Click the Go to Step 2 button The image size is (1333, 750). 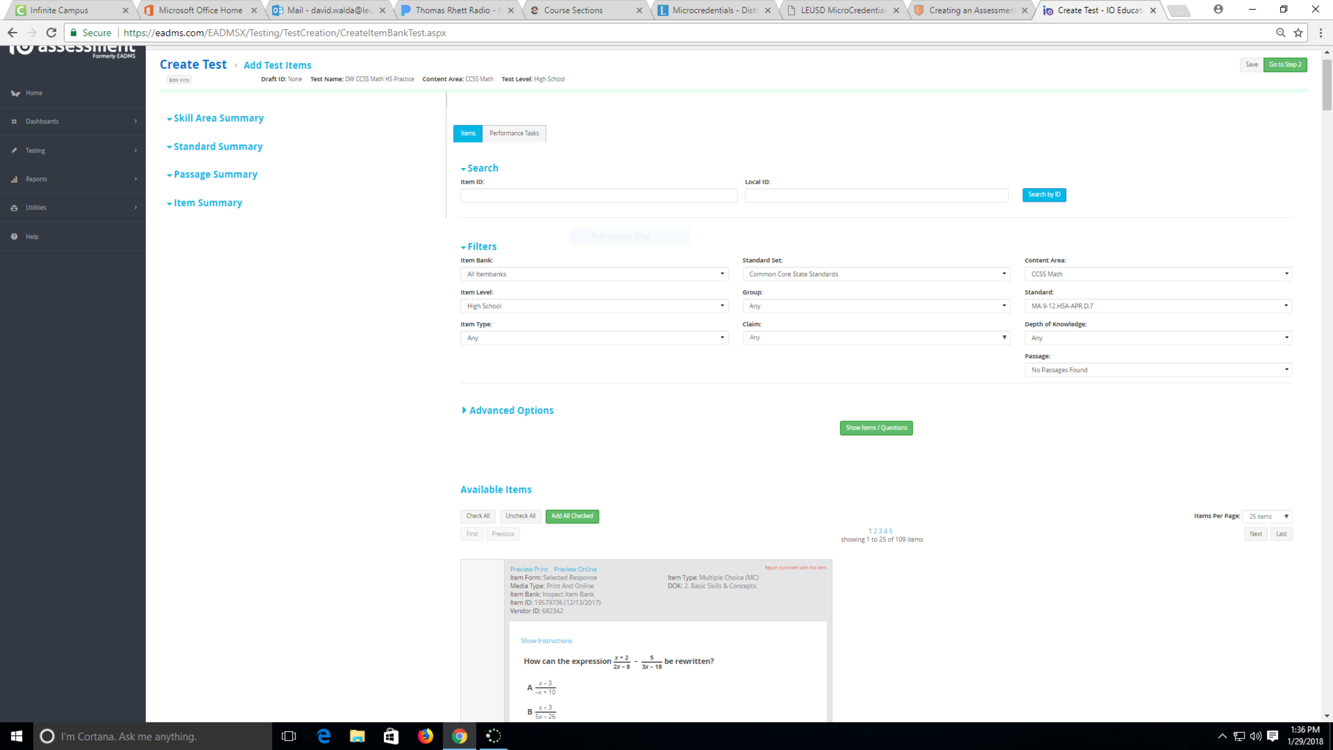(1285, 64)
